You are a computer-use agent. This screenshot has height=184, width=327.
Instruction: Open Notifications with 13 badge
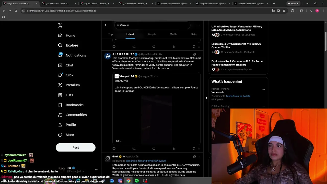tap(72, 55)
